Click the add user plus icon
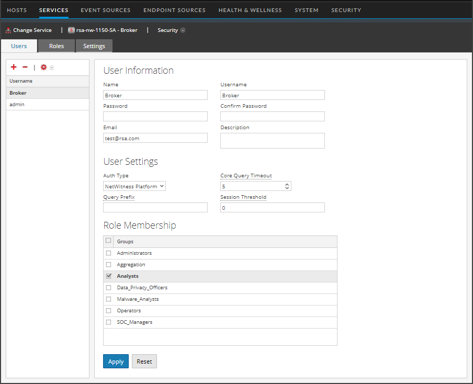Screen dimensions: 473x384 point(14,67)
